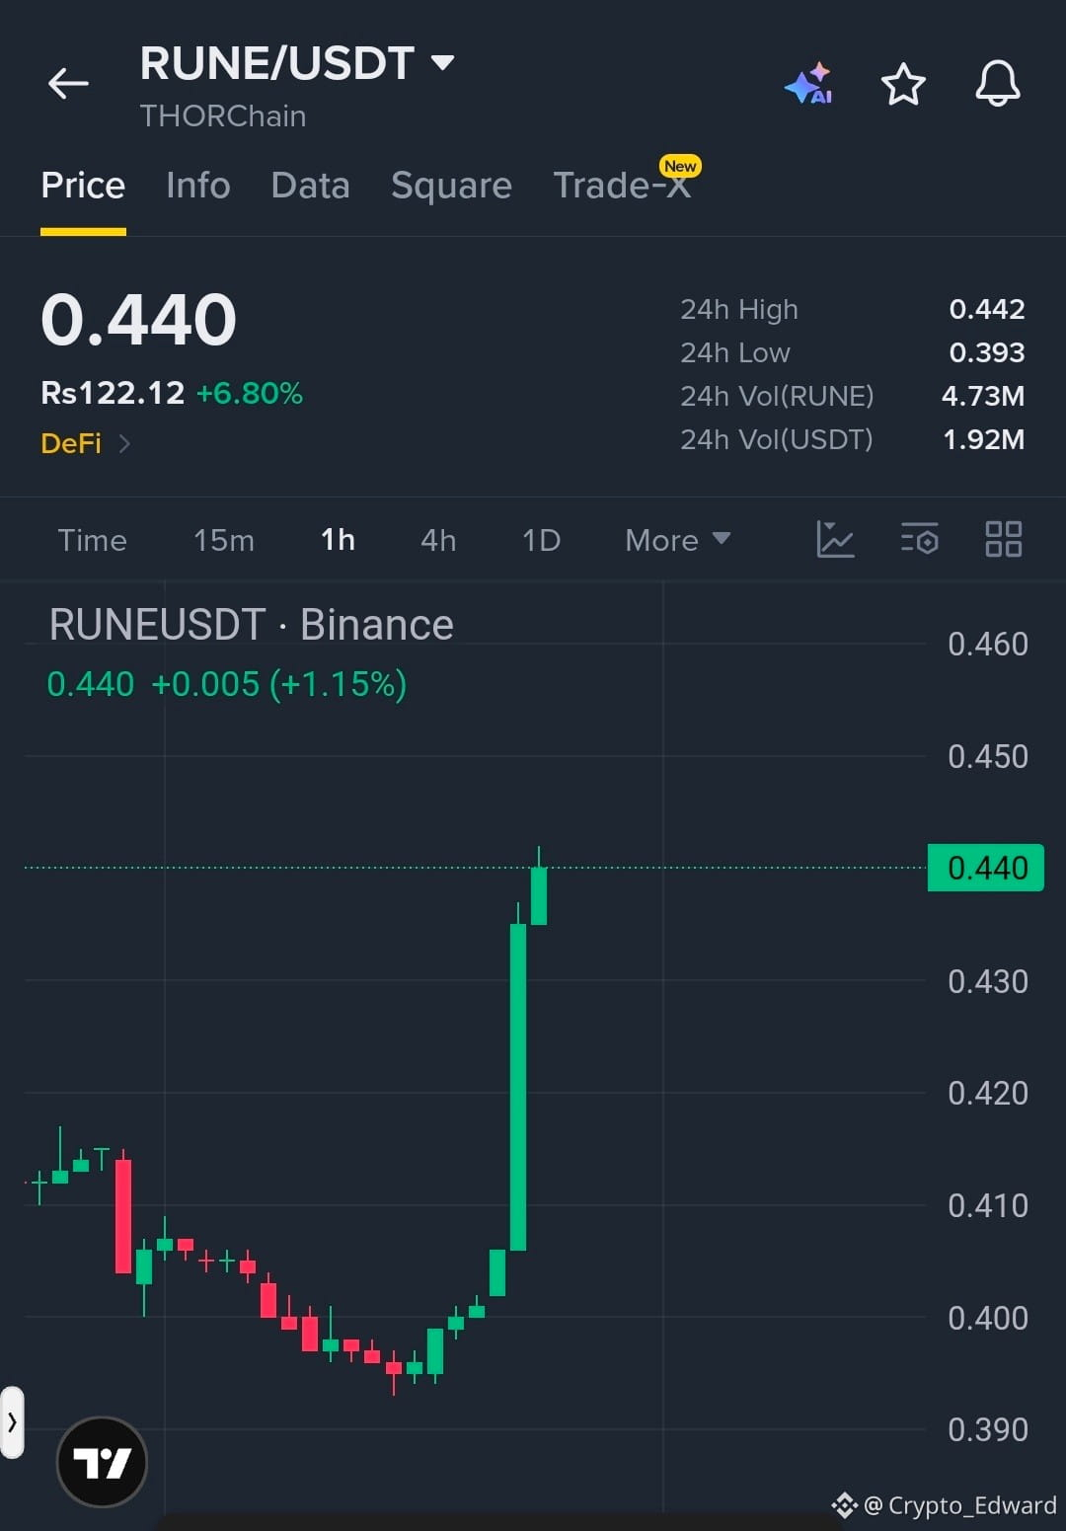Viewport: 1066px width, 1531px height.
Task: Tap the green 0.440 price tag
Action: click(x=986, y=868)
